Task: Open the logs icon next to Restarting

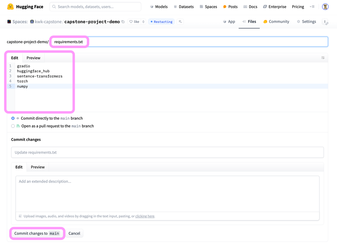Action: click(x=180, y=21)
